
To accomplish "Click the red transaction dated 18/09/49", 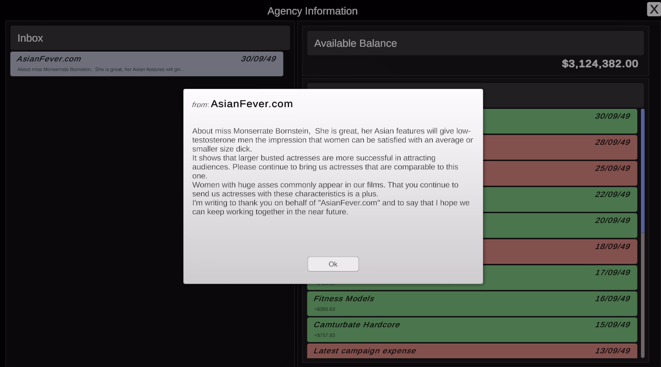I will pyautogui.click(x=560, y=251).
